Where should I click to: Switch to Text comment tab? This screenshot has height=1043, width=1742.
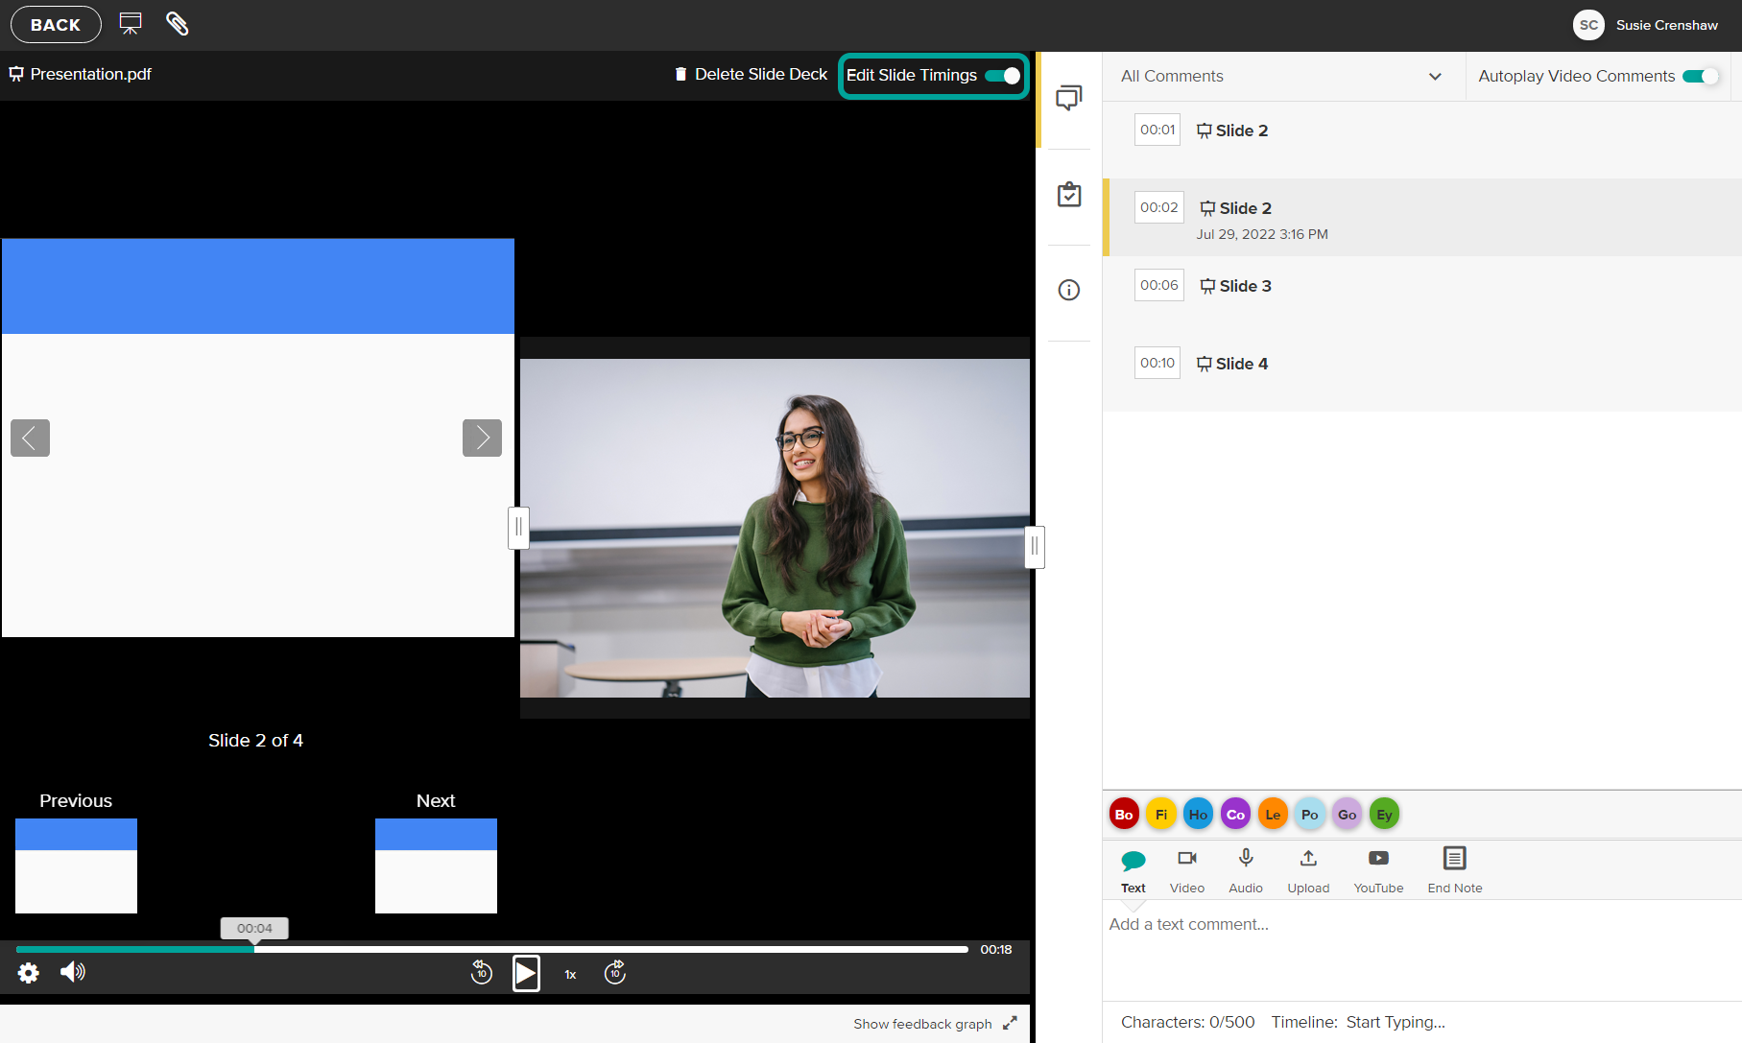pyautogui.click(x=1133, y=871)
